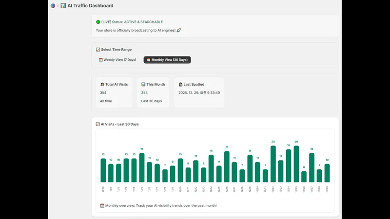The height and width of the screenshot is (219, 390).
Task: Click the 12/27 bar in the chart
Action: click(x=312, y=167)
